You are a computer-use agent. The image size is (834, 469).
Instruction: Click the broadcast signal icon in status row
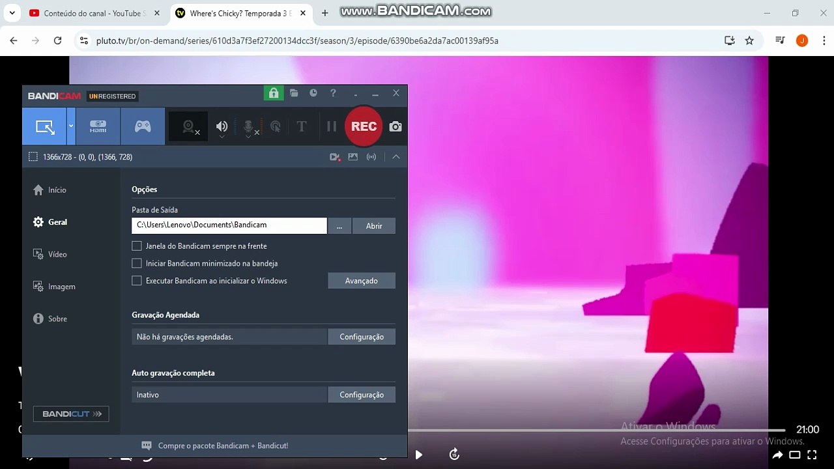[x=371, y=157]
